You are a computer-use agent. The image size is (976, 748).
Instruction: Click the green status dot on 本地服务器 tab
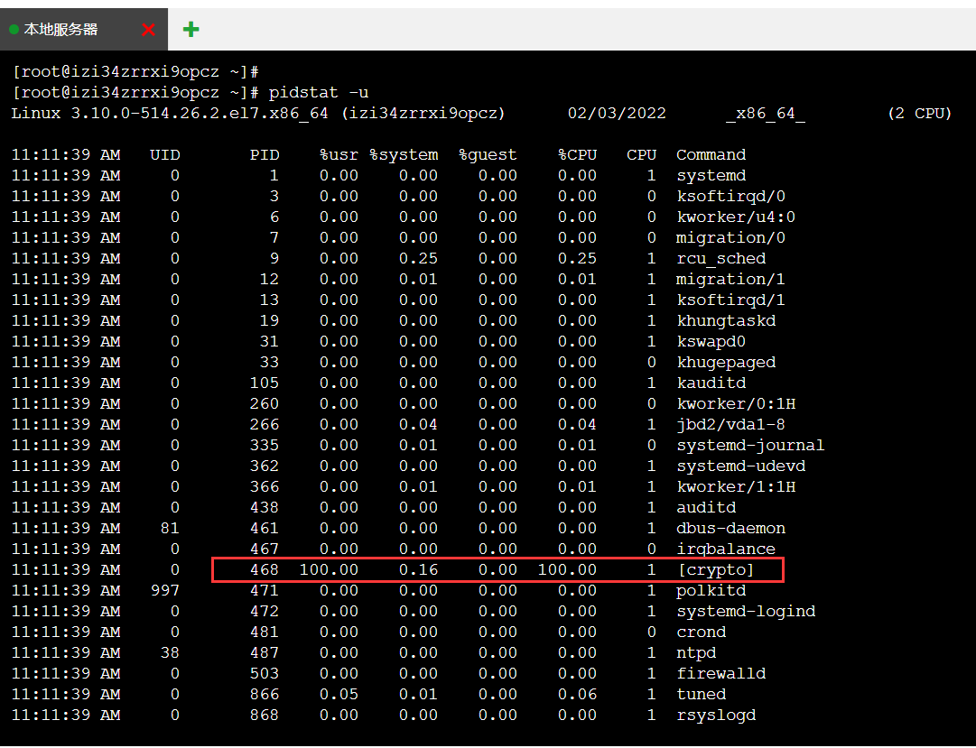[x=14, y=29]
